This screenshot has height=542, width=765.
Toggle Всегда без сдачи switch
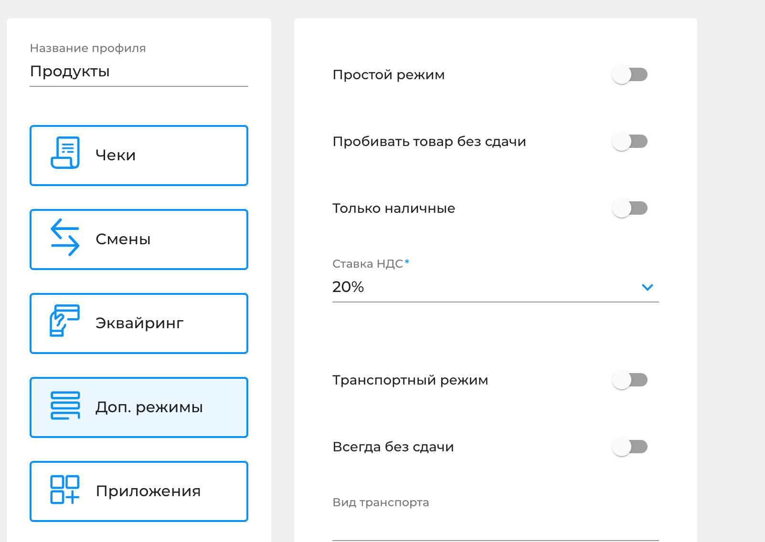point(630,447)
